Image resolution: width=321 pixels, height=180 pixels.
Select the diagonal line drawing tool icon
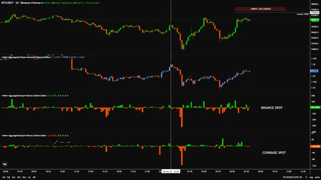pos(56,142)
